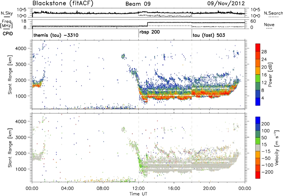Click the '10^5' tick on the left noise axis

click(22, 10)
